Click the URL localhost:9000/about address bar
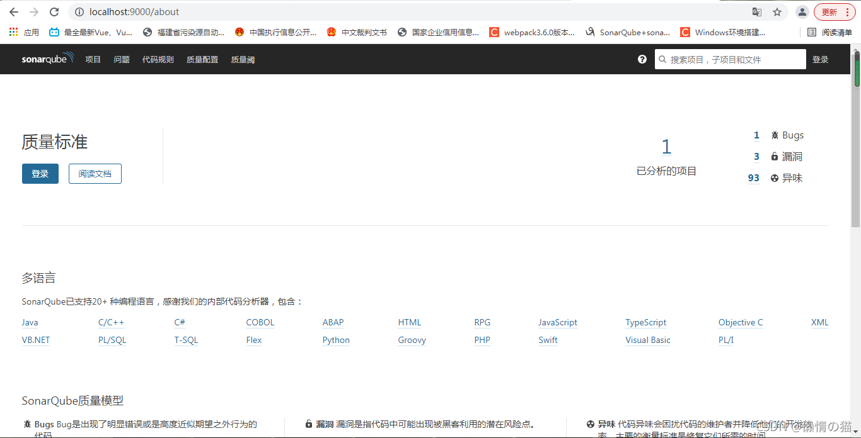861x438 pixels. [x=134, y=12]
